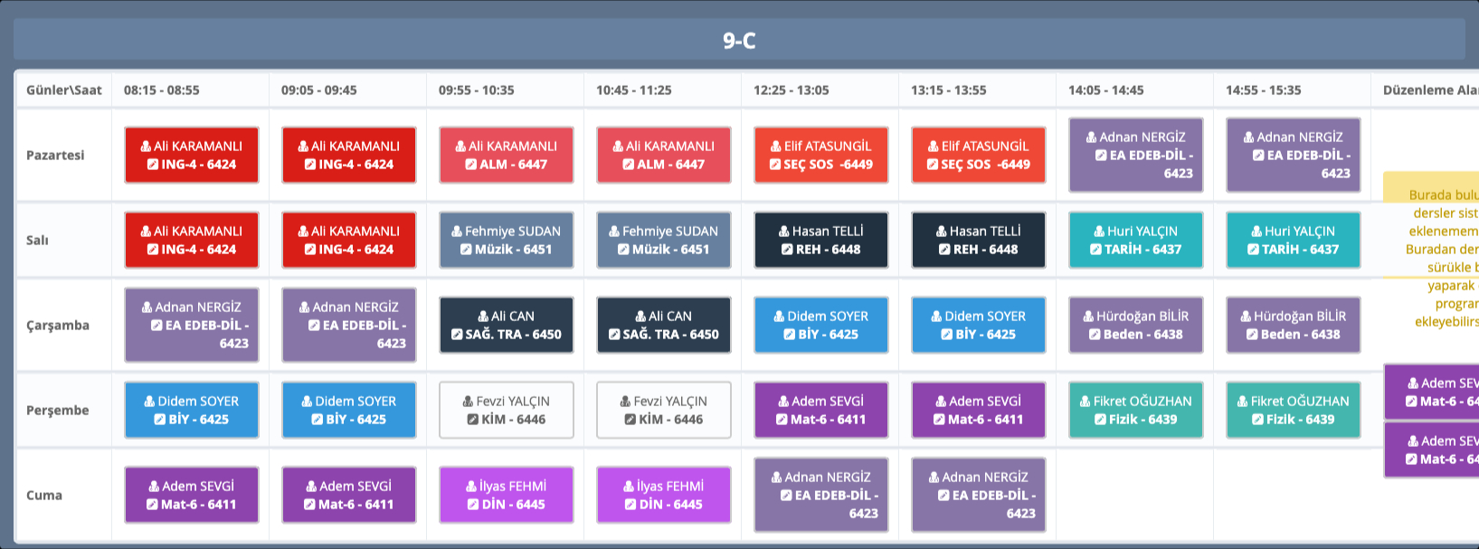Click the 08:15 - 08:55 column header
1479x549 pixels.
[162, 90]
